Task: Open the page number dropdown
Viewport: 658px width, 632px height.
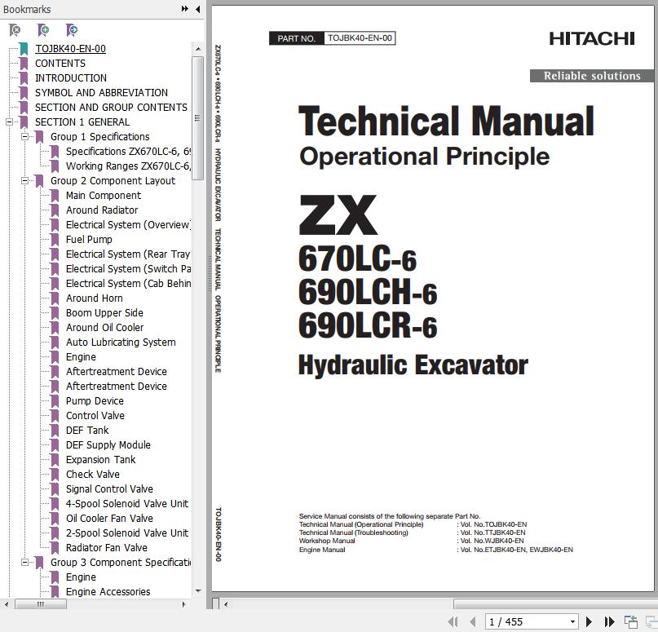Action: point(572,621)
